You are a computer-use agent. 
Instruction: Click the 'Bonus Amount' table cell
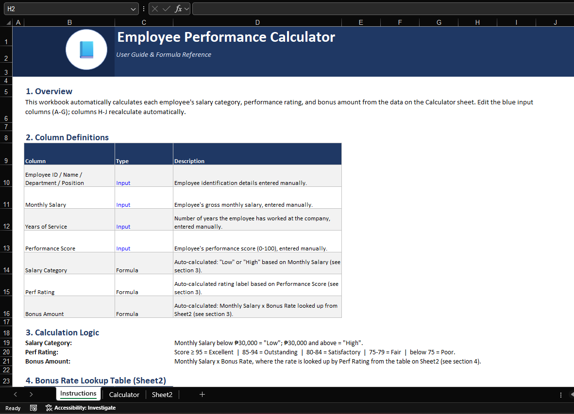tap(69, 307)
